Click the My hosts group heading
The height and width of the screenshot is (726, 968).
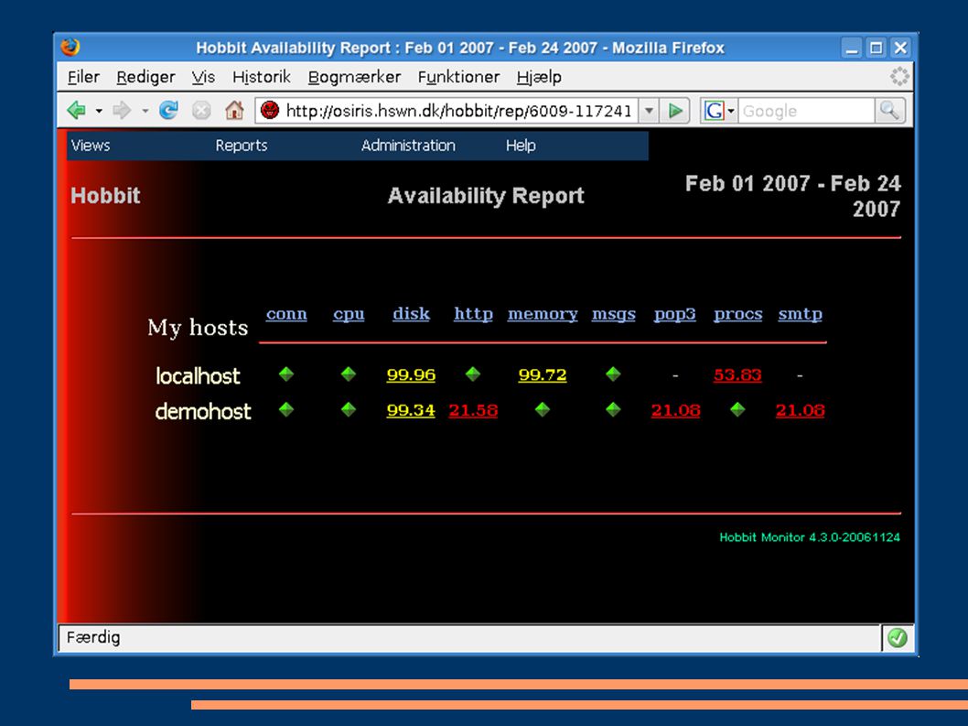[198, 328]
